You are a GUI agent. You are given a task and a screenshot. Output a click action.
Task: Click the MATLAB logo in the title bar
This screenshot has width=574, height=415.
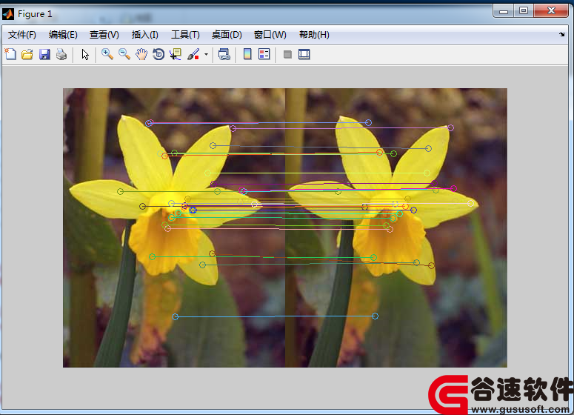pos(8,14)
